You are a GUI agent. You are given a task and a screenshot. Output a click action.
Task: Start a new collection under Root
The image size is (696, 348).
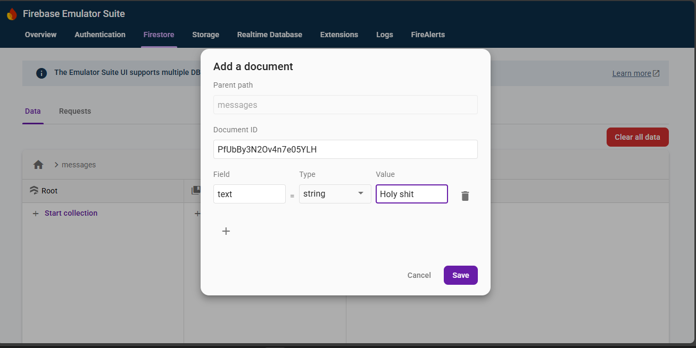pos(65,213)
